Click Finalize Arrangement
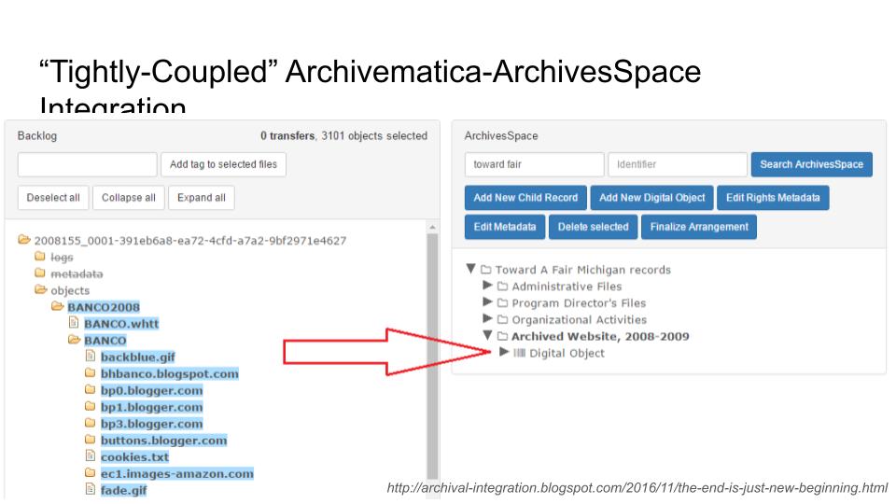Viewport: 896px width, 504px height. (x=699, y=227)
